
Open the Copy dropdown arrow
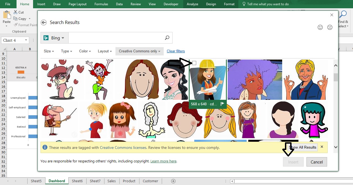tap(29, 19)
